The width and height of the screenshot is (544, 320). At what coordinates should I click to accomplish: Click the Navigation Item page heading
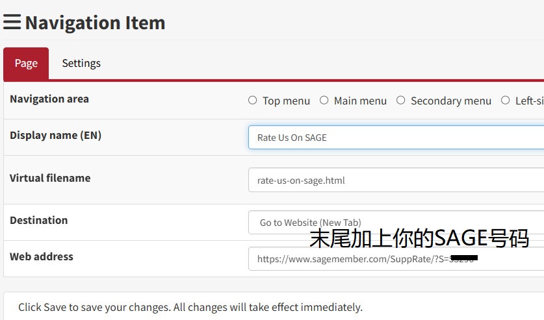pos(95,23)
